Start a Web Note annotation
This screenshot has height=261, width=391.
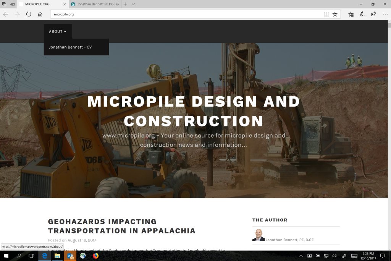pyautogui.click(x=362, y=14)
